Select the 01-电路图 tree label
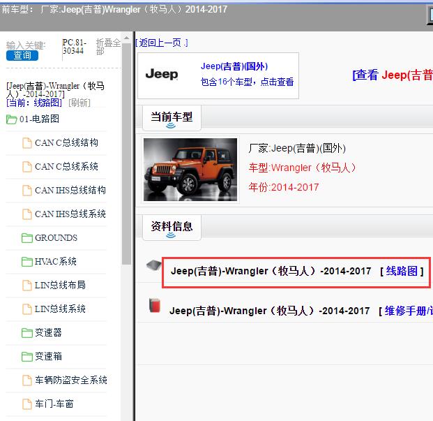 pos(39,119)
